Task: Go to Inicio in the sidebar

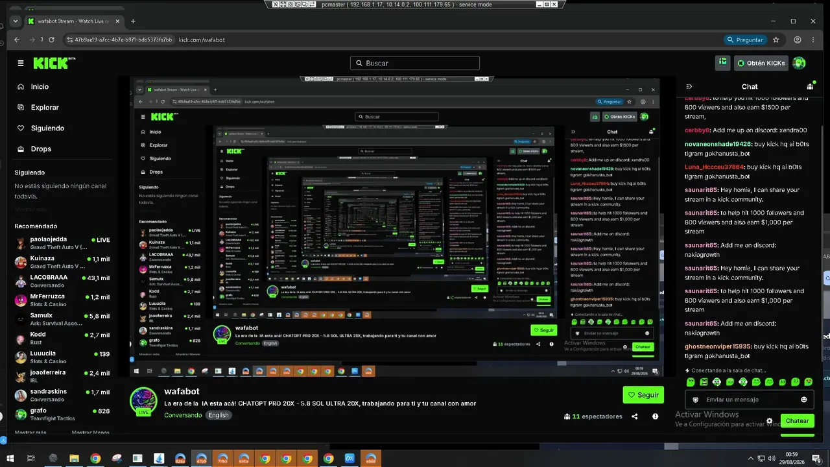Action: pos(40,86)
